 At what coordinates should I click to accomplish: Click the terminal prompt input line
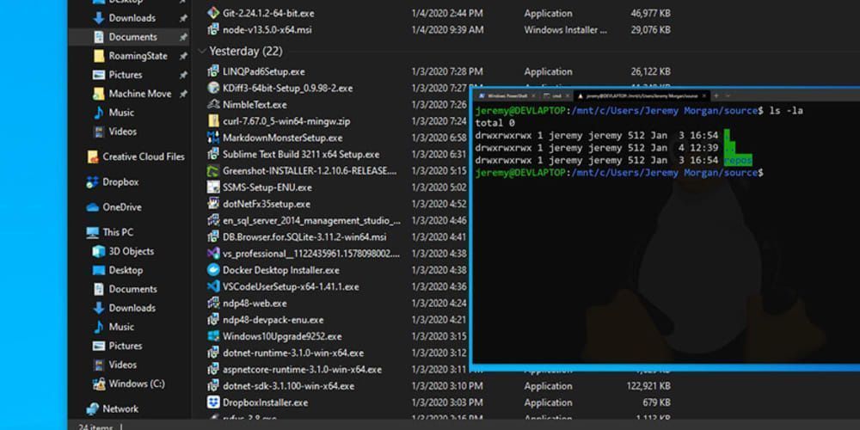click(619, 173)
